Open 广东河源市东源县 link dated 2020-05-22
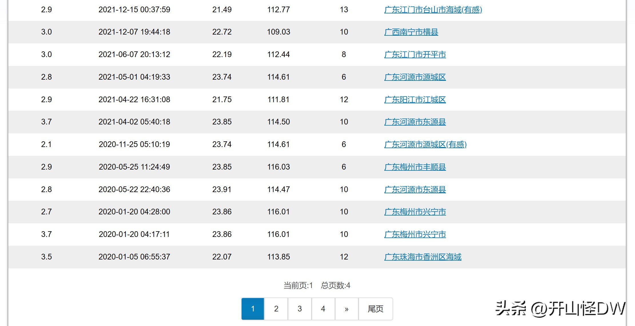Viewport: 635px width, 326px height. pos(415,190)
